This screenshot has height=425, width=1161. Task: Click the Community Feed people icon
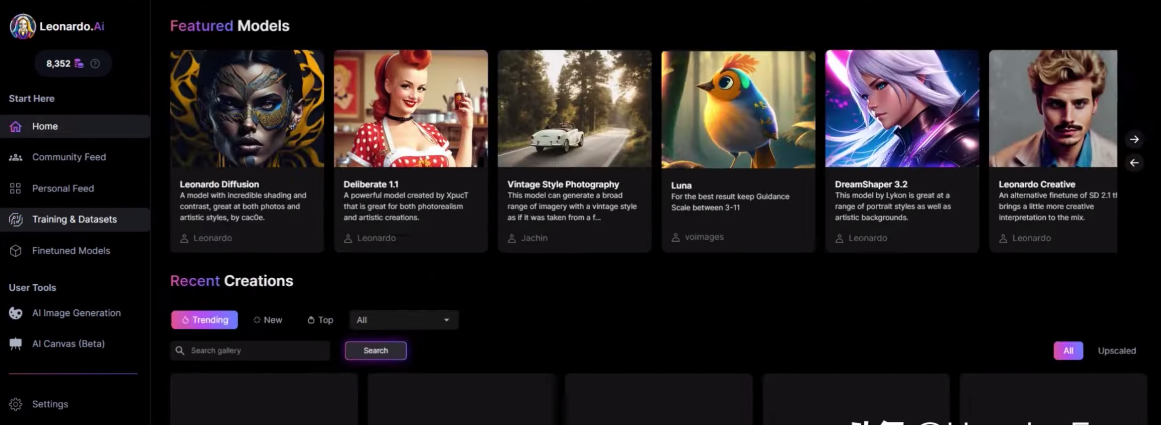16,157
